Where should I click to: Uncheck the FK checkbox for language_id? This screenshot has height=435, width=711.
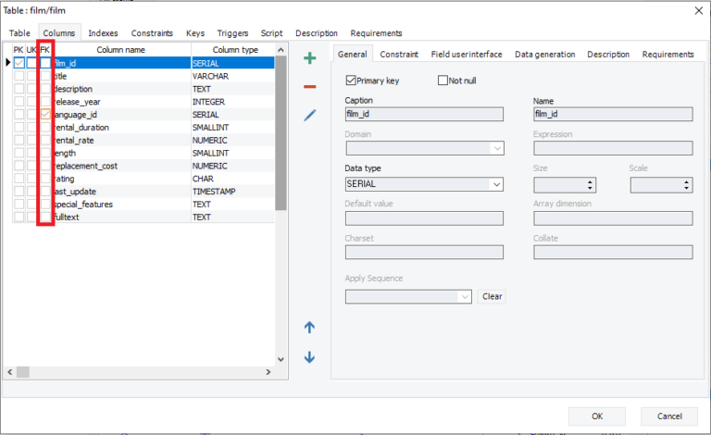coord(44,115)
